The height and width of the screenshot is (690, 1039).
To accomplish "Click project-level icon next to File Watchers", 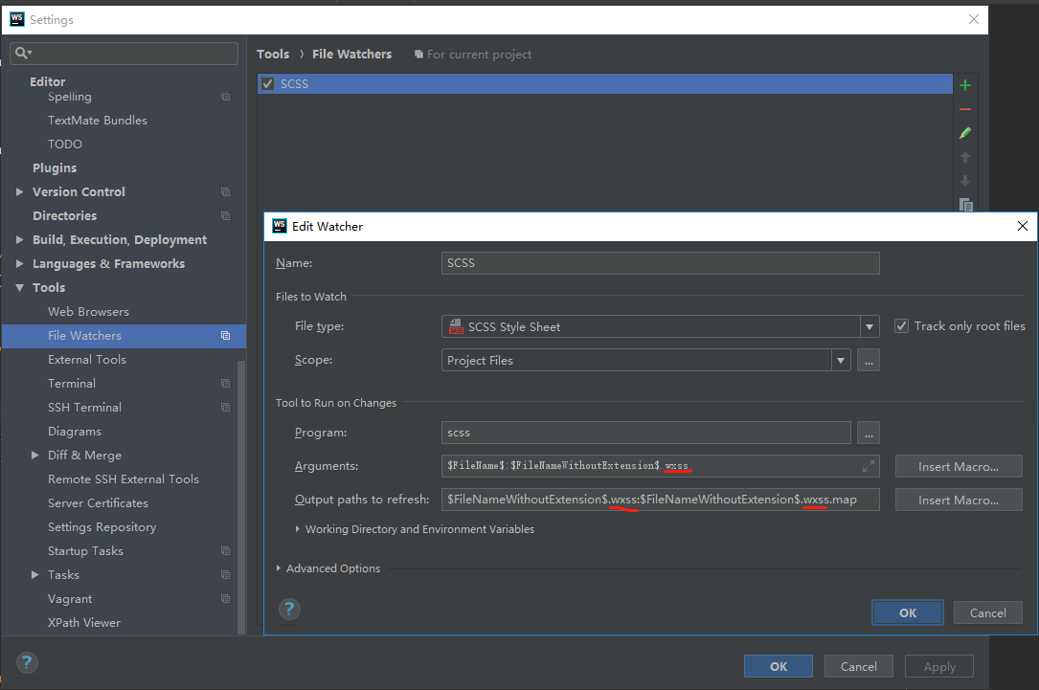I will click(225, 336).
